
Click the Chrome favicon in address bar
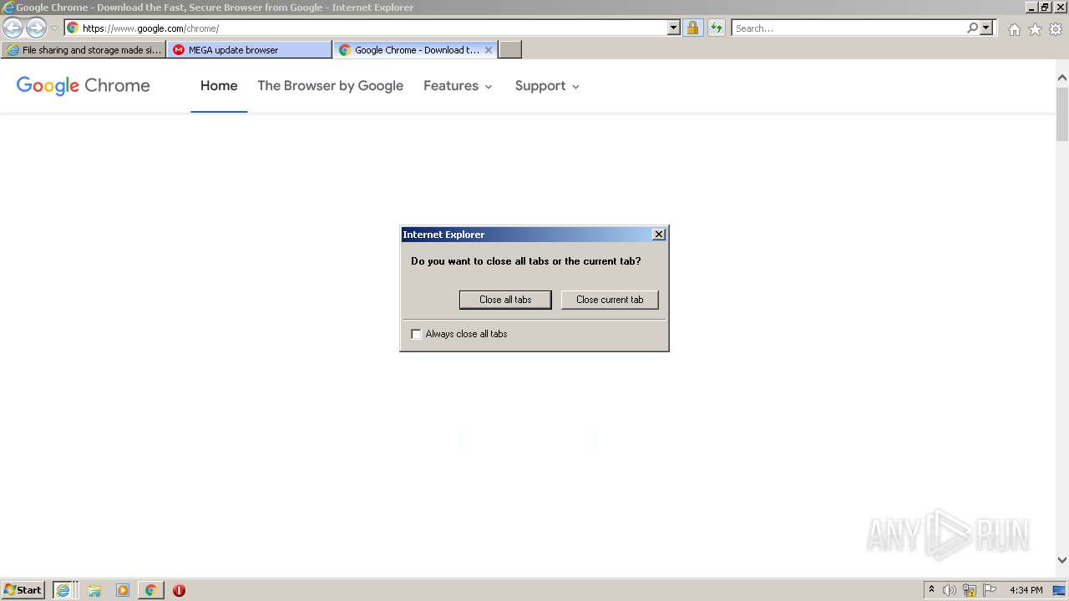pos(73,28)
